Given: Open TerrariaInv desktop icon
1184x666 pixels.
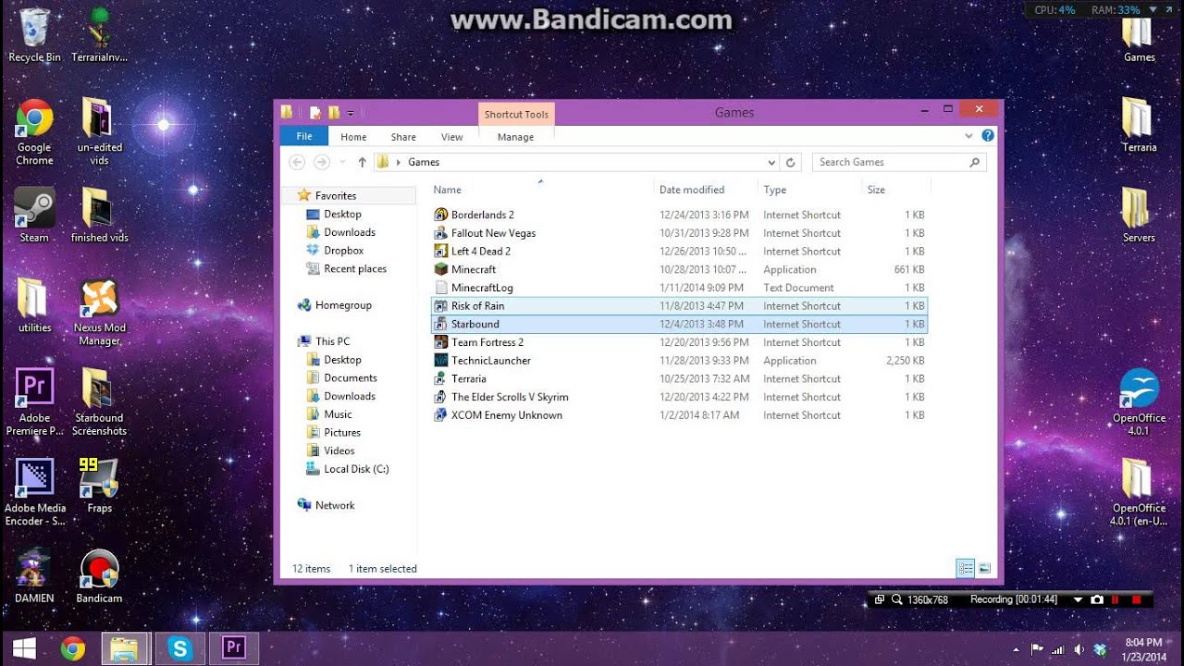Looking at the screenshot, I should point(99,35).
